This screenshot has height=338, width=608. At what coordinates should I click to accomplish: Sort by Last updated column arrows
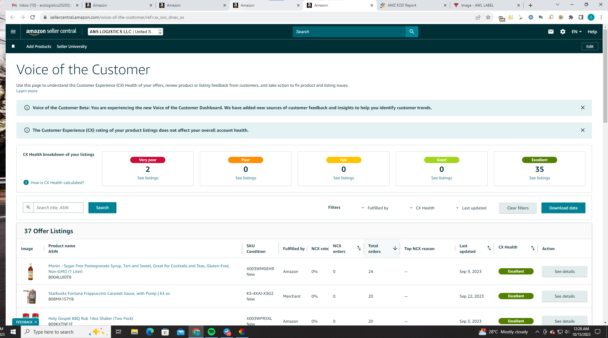point(489,248)
